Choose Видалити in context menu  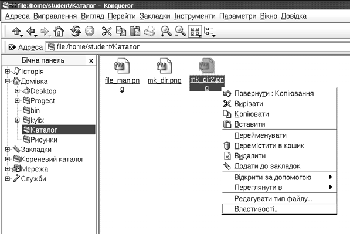pos(279,156)
